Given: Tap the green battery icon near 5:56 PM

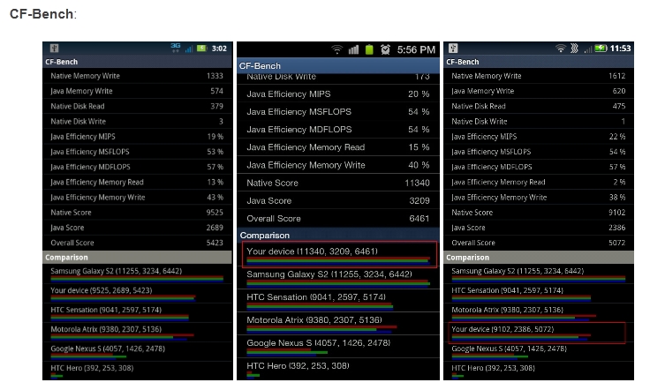Looking at the screenshot, I should tap(369, 49).
